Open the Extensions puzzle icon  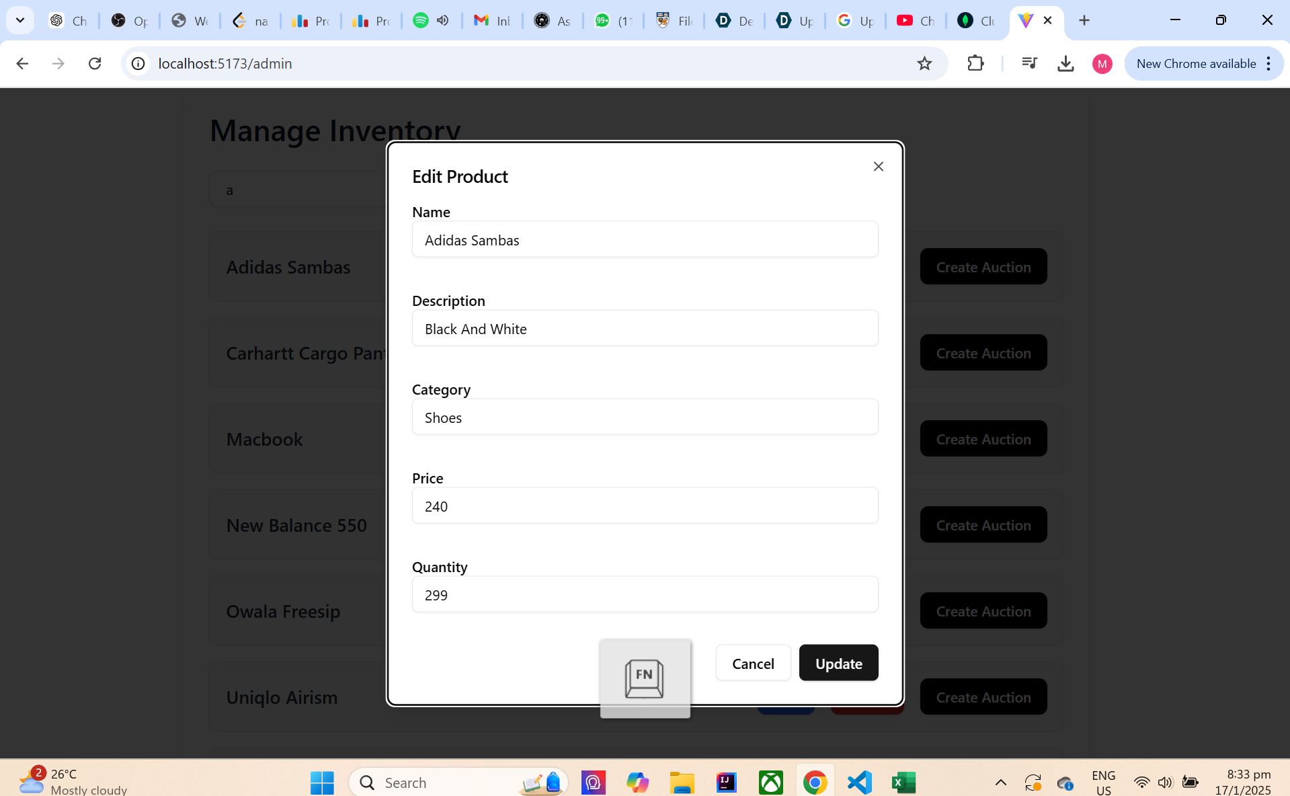[975, 63]
